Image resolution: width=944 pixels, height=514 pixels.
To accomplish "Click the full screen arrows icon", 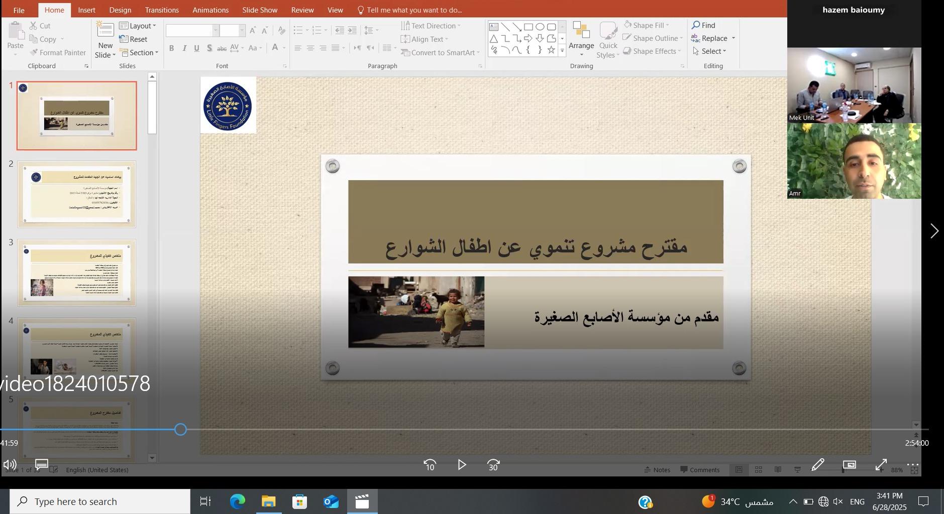I will [x=881, y=465].
